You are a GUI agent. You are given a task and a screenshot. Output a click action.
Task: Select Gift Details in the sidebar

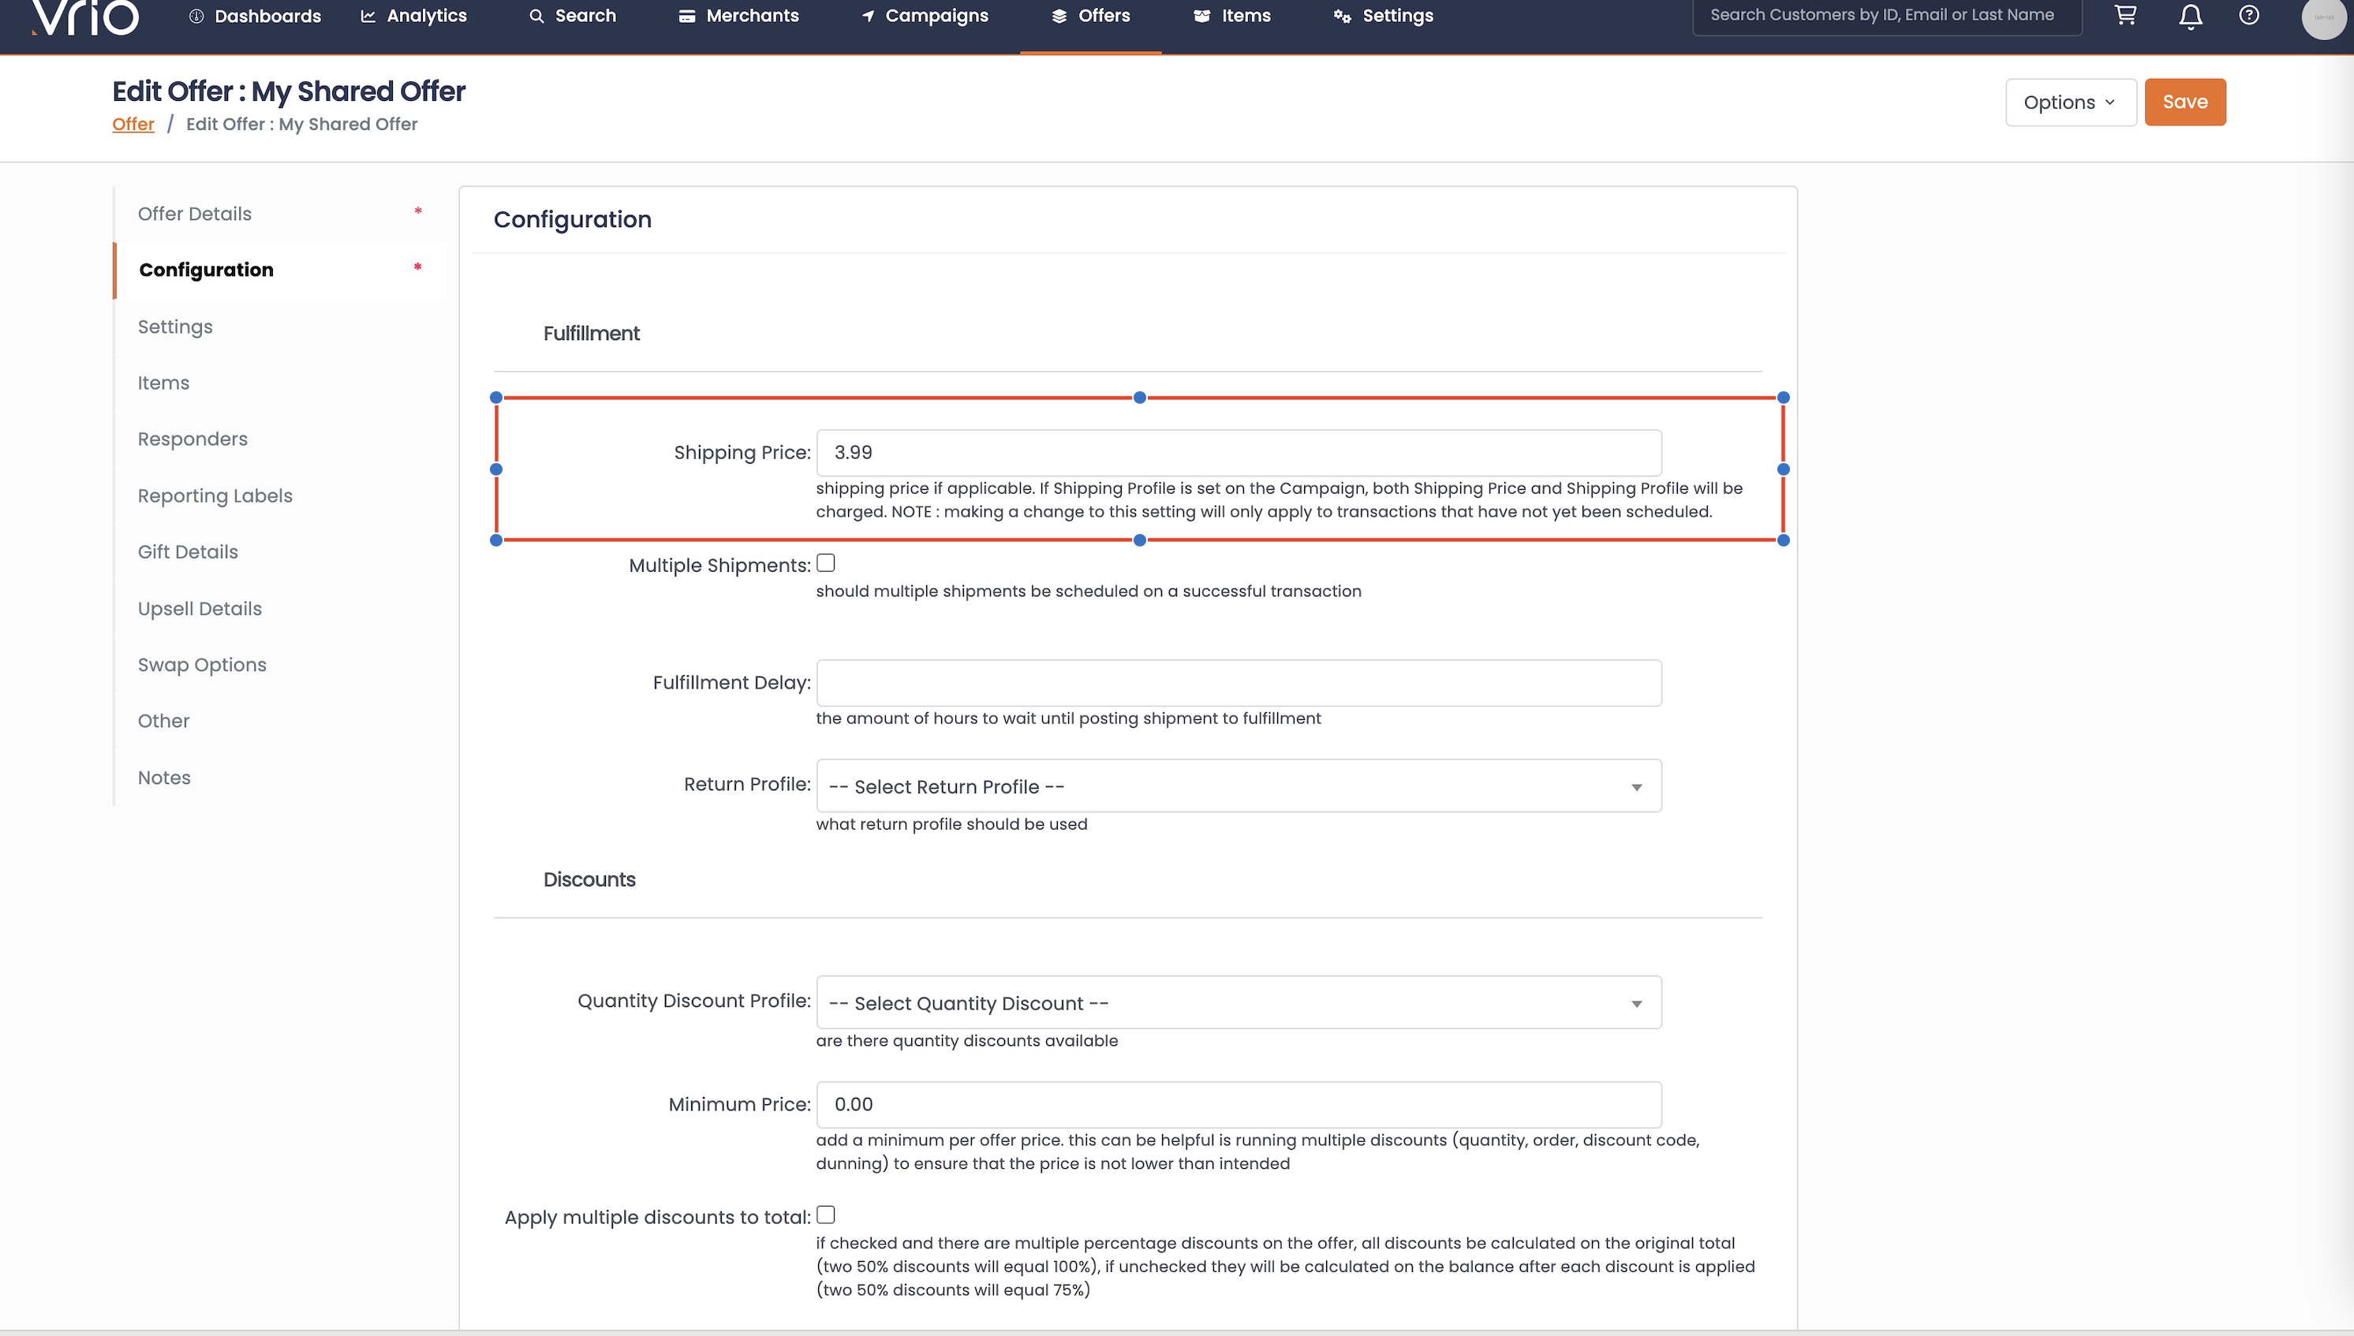point(280,551)
